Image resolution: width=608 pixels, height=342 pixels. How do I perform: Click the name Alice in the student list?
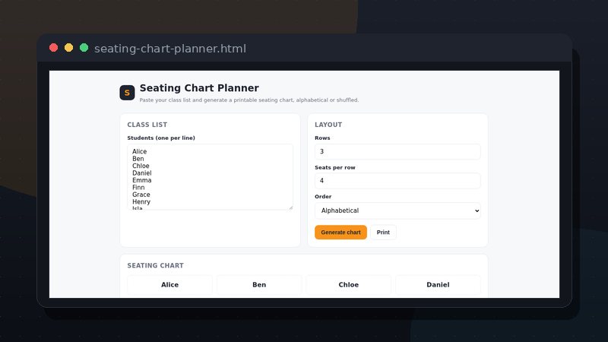[x=140, y=151]
